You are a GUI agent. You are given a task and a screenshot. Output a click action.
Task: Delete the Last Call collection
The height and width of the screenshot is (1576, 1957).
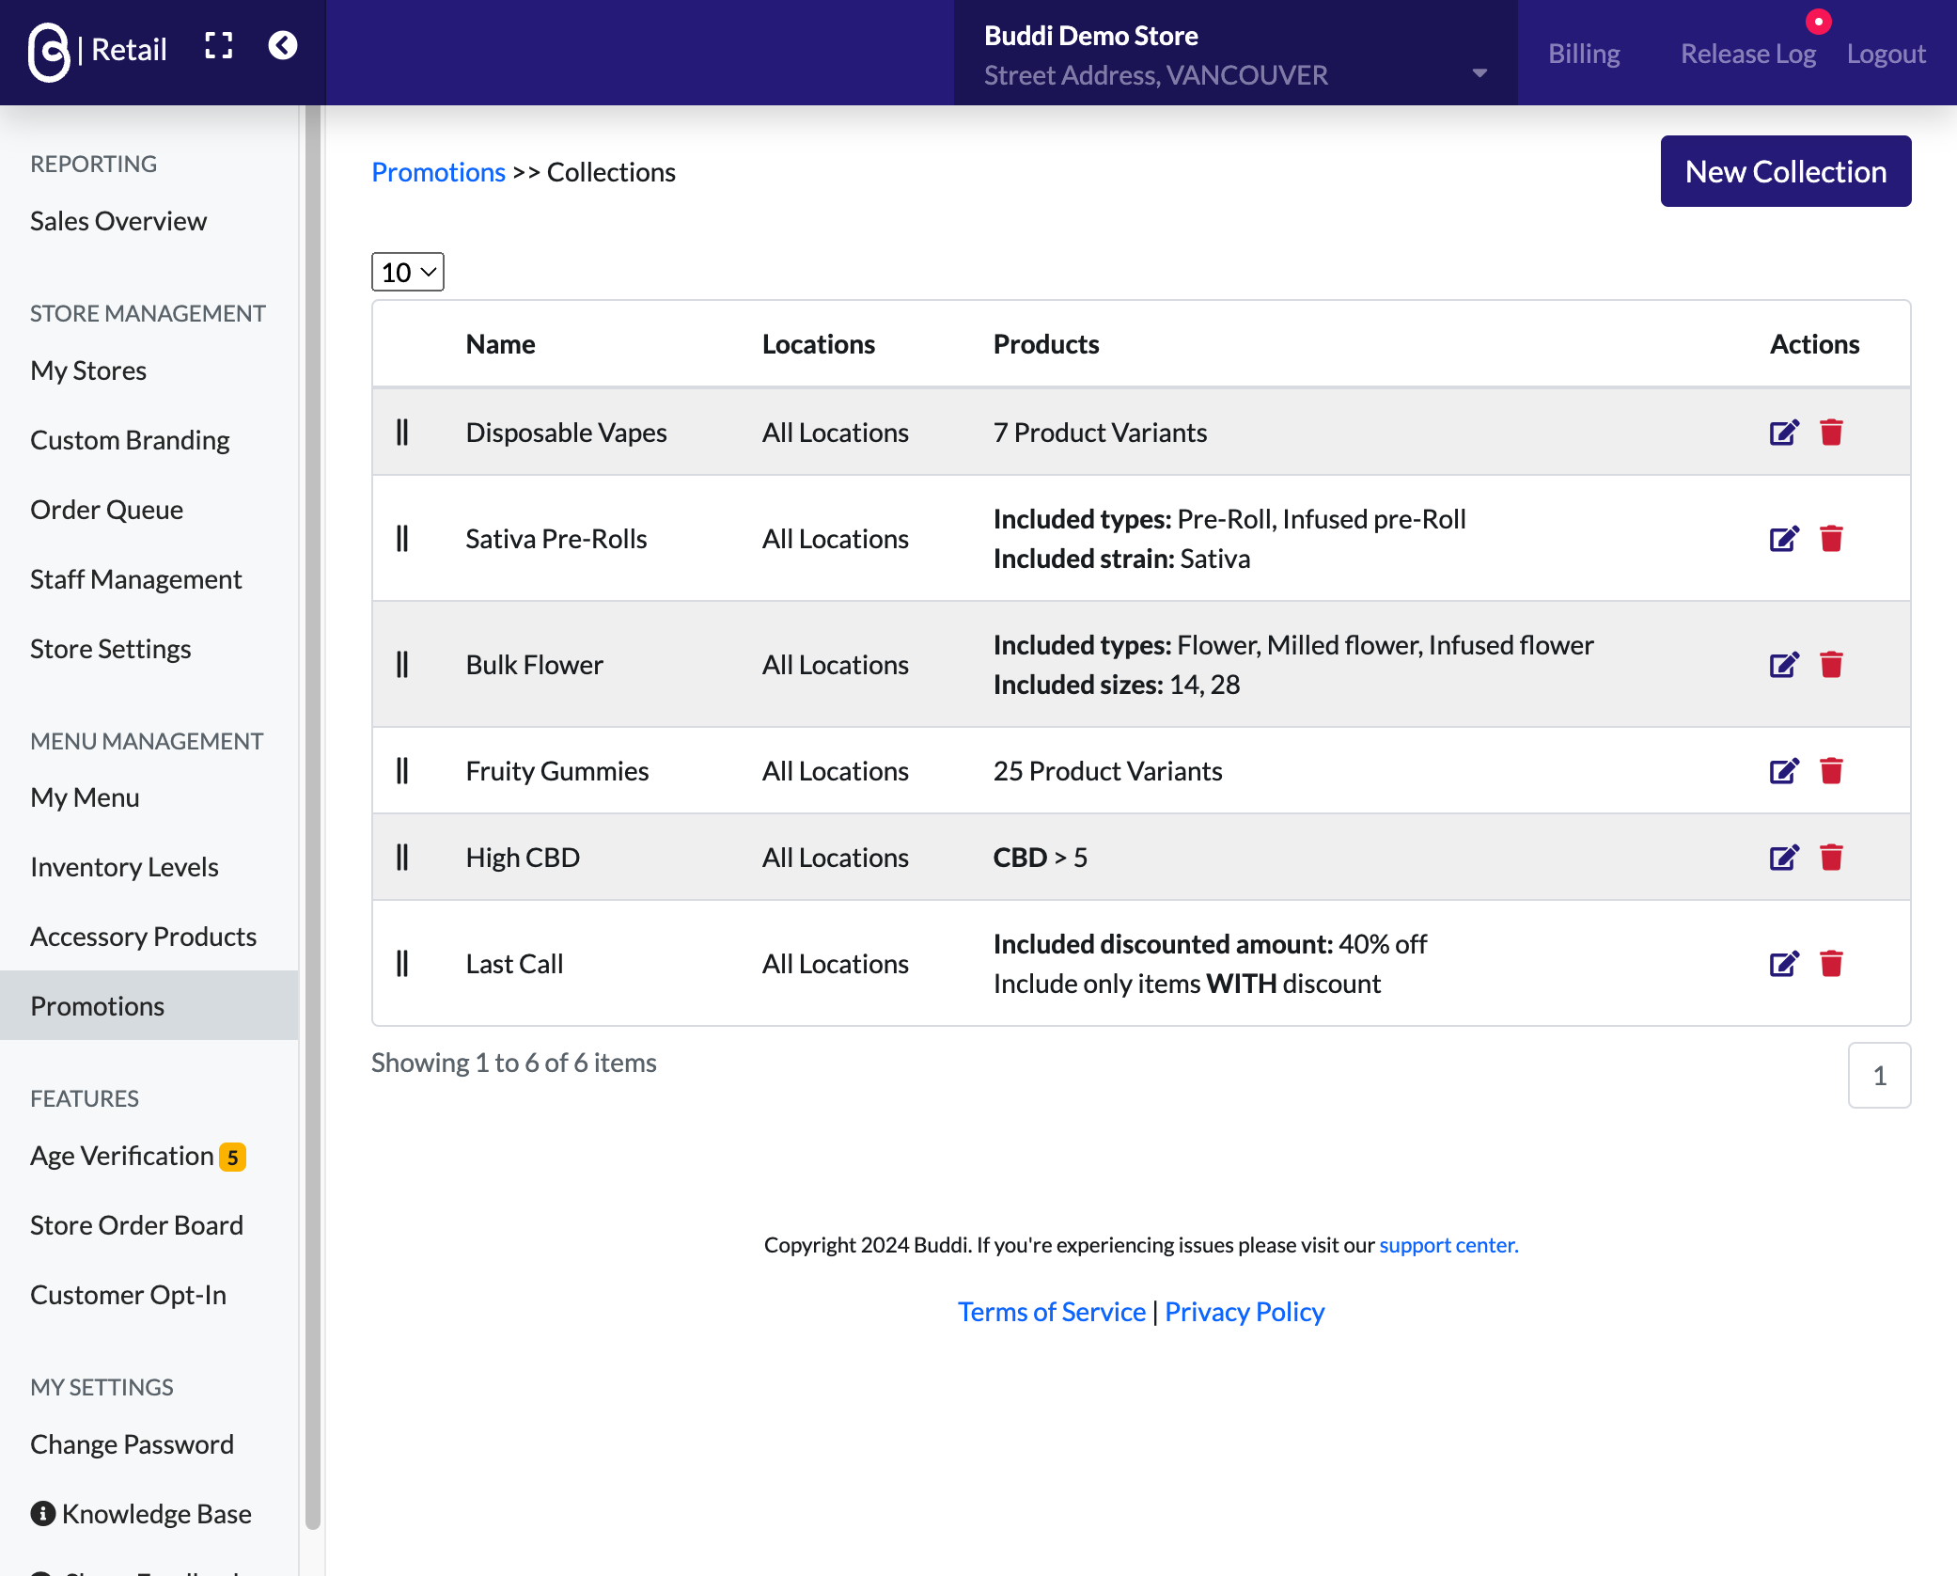(x=1831, y=964)
